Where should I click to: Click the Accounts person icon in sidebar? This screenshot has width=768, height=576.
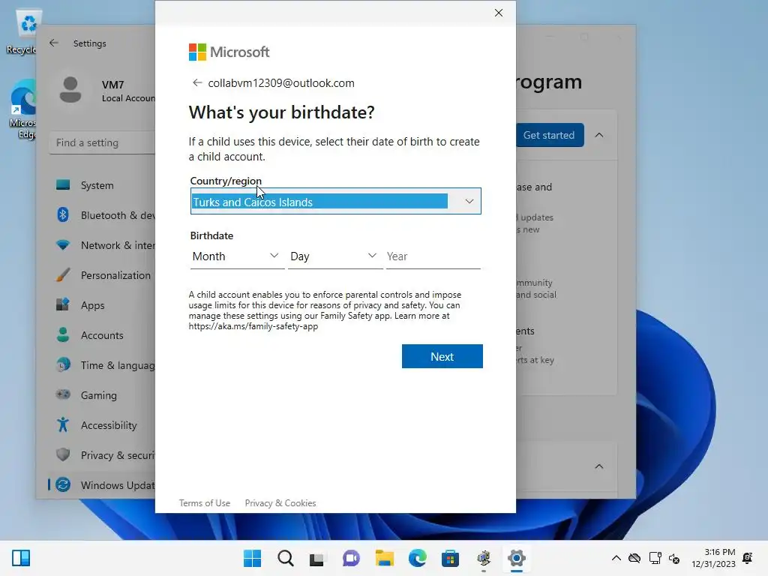[63, 334]
